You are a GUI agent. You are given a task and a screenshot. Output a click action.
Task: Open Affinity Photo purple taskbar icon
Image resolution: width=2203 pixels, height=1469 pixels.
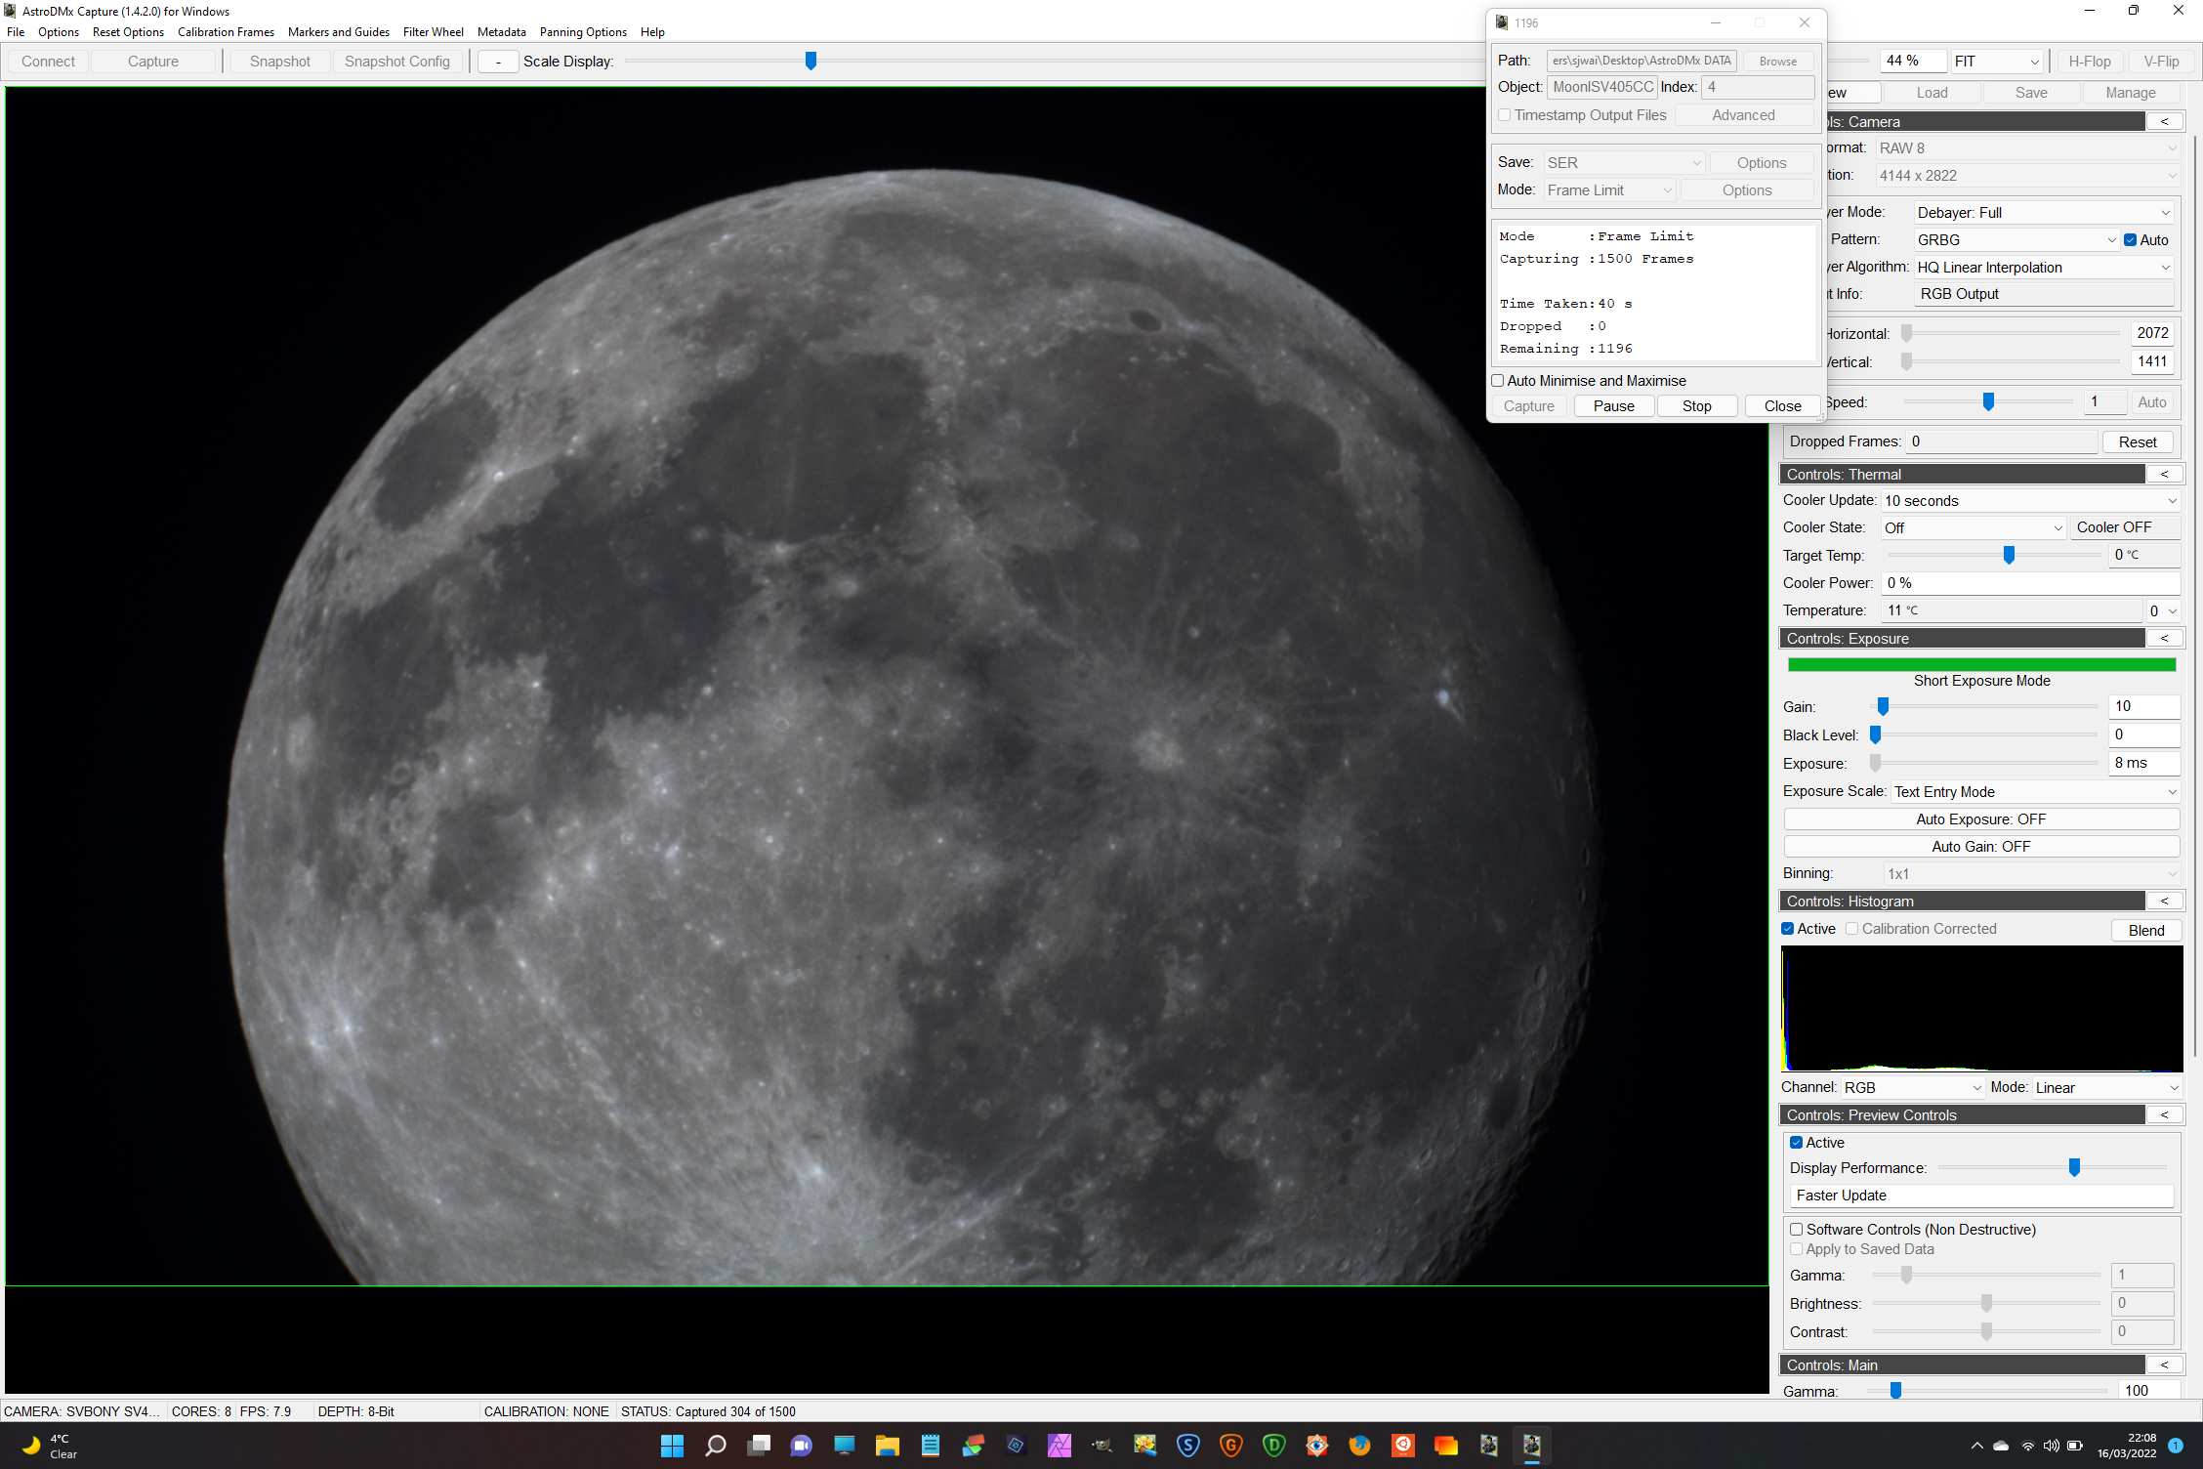click(x=1059, y=1446)
